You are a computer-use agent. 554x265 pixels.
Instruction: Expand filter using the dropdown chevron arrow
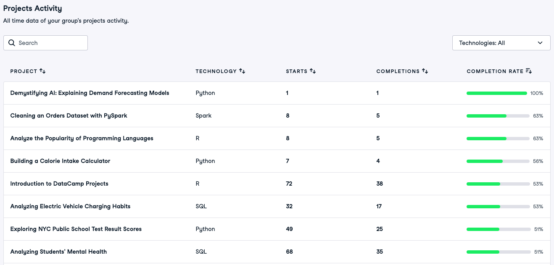tap(540, 43)
